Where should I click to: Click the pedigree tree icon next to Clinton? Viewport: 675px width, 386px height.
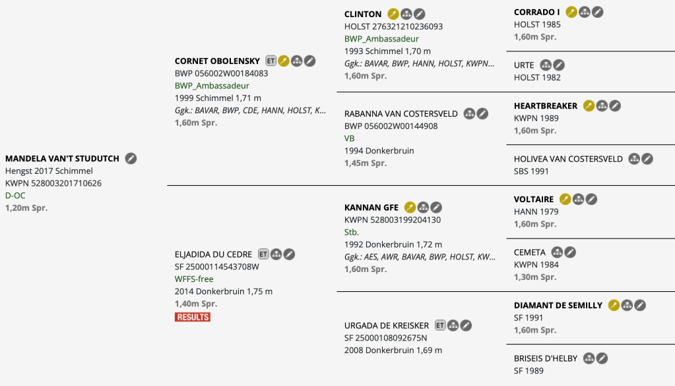coord(406,14)
